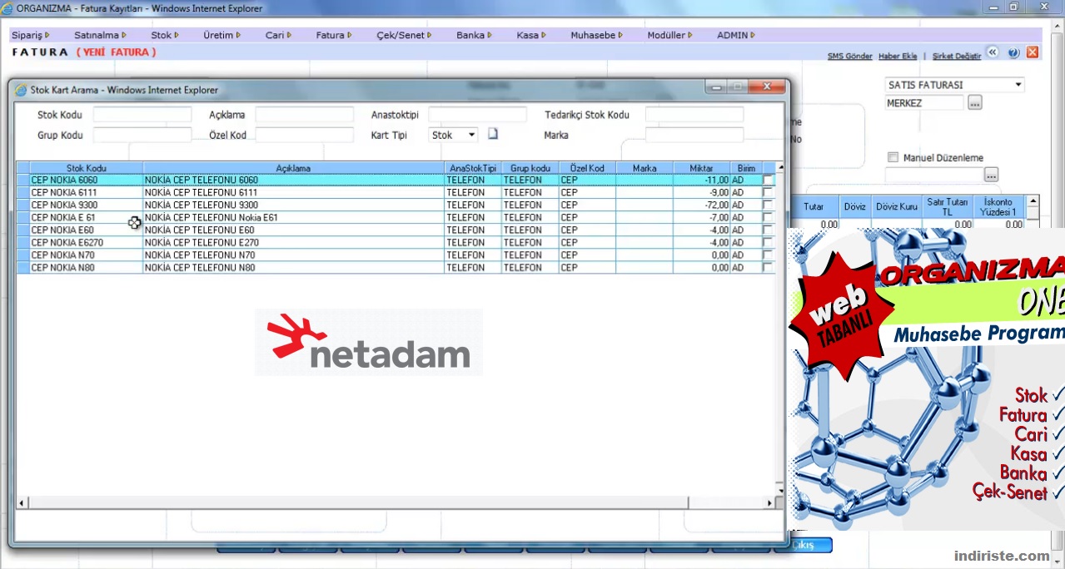Image resolution: width=1065 pixels, height=569 pixels.
Task: Open the Üretim menu
Action: click(221, 35)
